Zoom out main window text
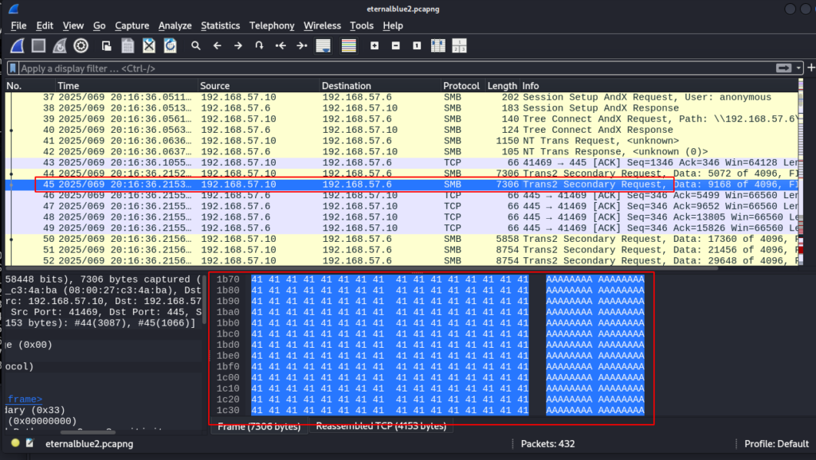 tap(395, 45)
